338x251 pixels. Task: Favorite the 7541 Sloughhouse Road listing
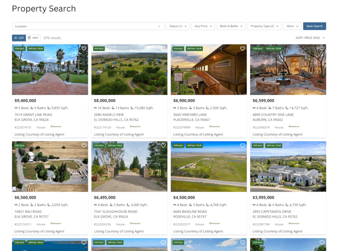pyautogui.click(x=163, y=146)
